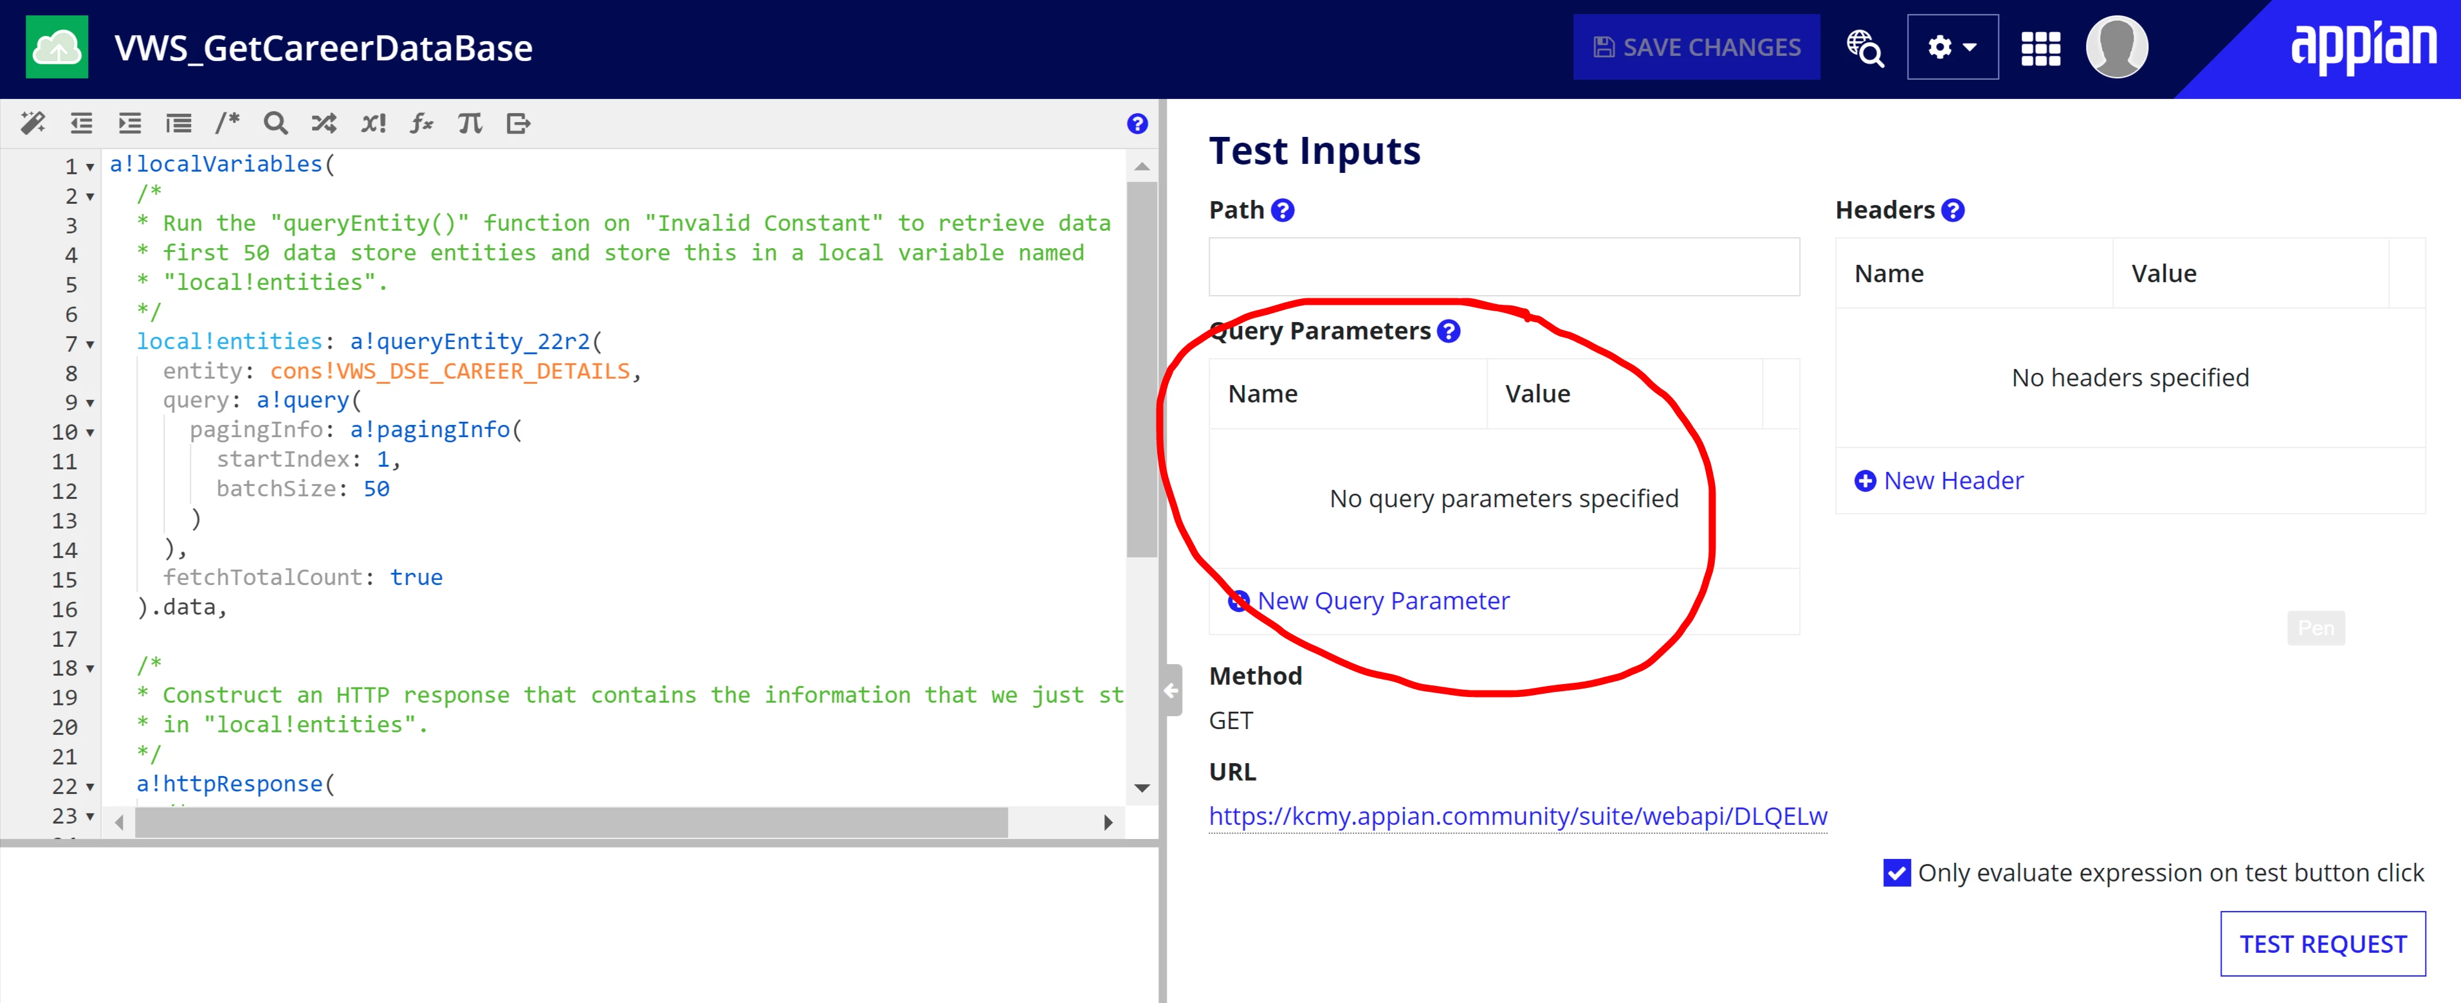Click the startIndex value 1 in code
2461x1003 pixels.
(x=383, y=460)
